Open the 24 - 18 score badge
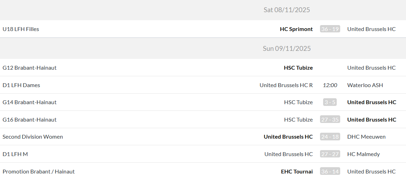 pyautogui.click(x=330, y=137)
